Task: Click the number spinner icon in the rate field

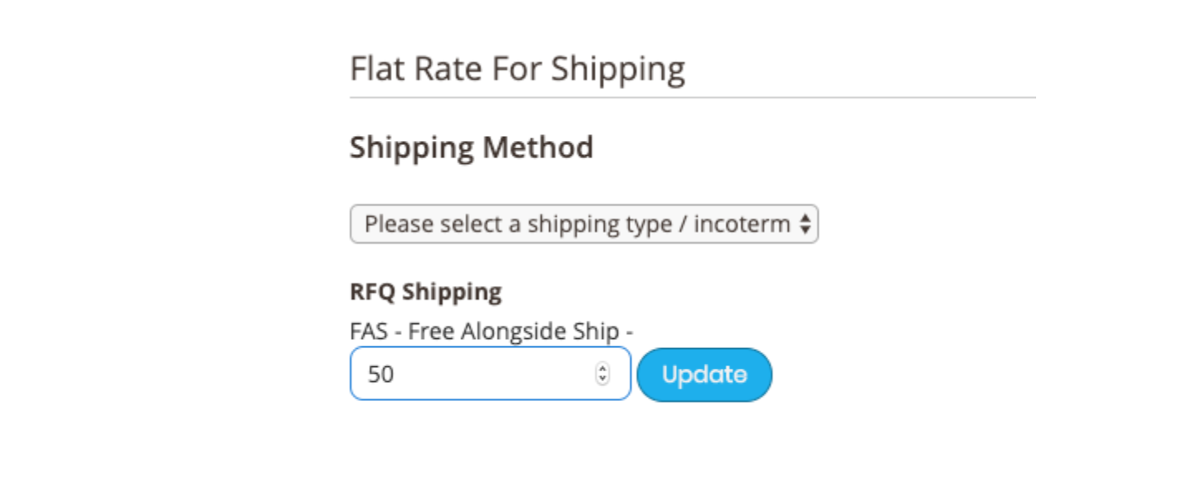Action: pyautogui.click(x=603, y=375)
